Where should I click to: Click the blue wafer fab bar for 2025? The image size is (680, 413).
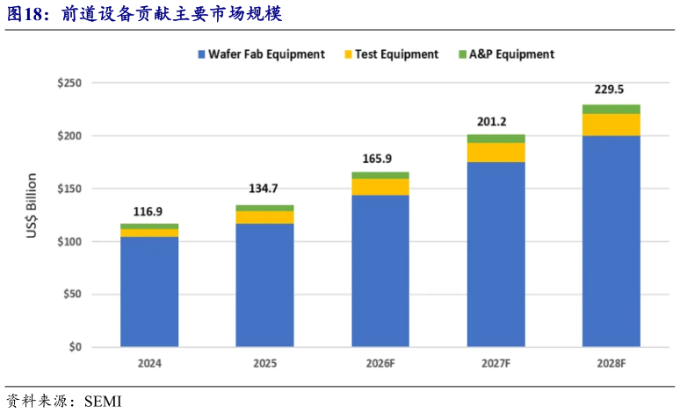265,285
